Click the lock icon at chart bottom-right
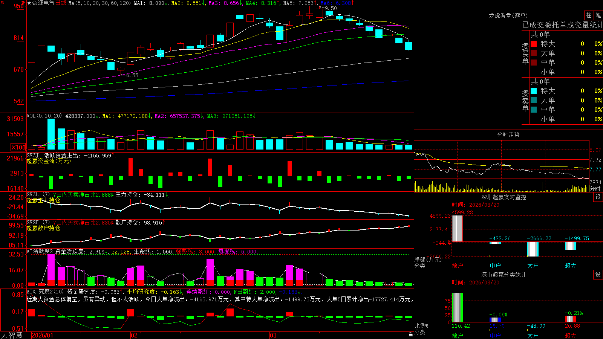 411,334
